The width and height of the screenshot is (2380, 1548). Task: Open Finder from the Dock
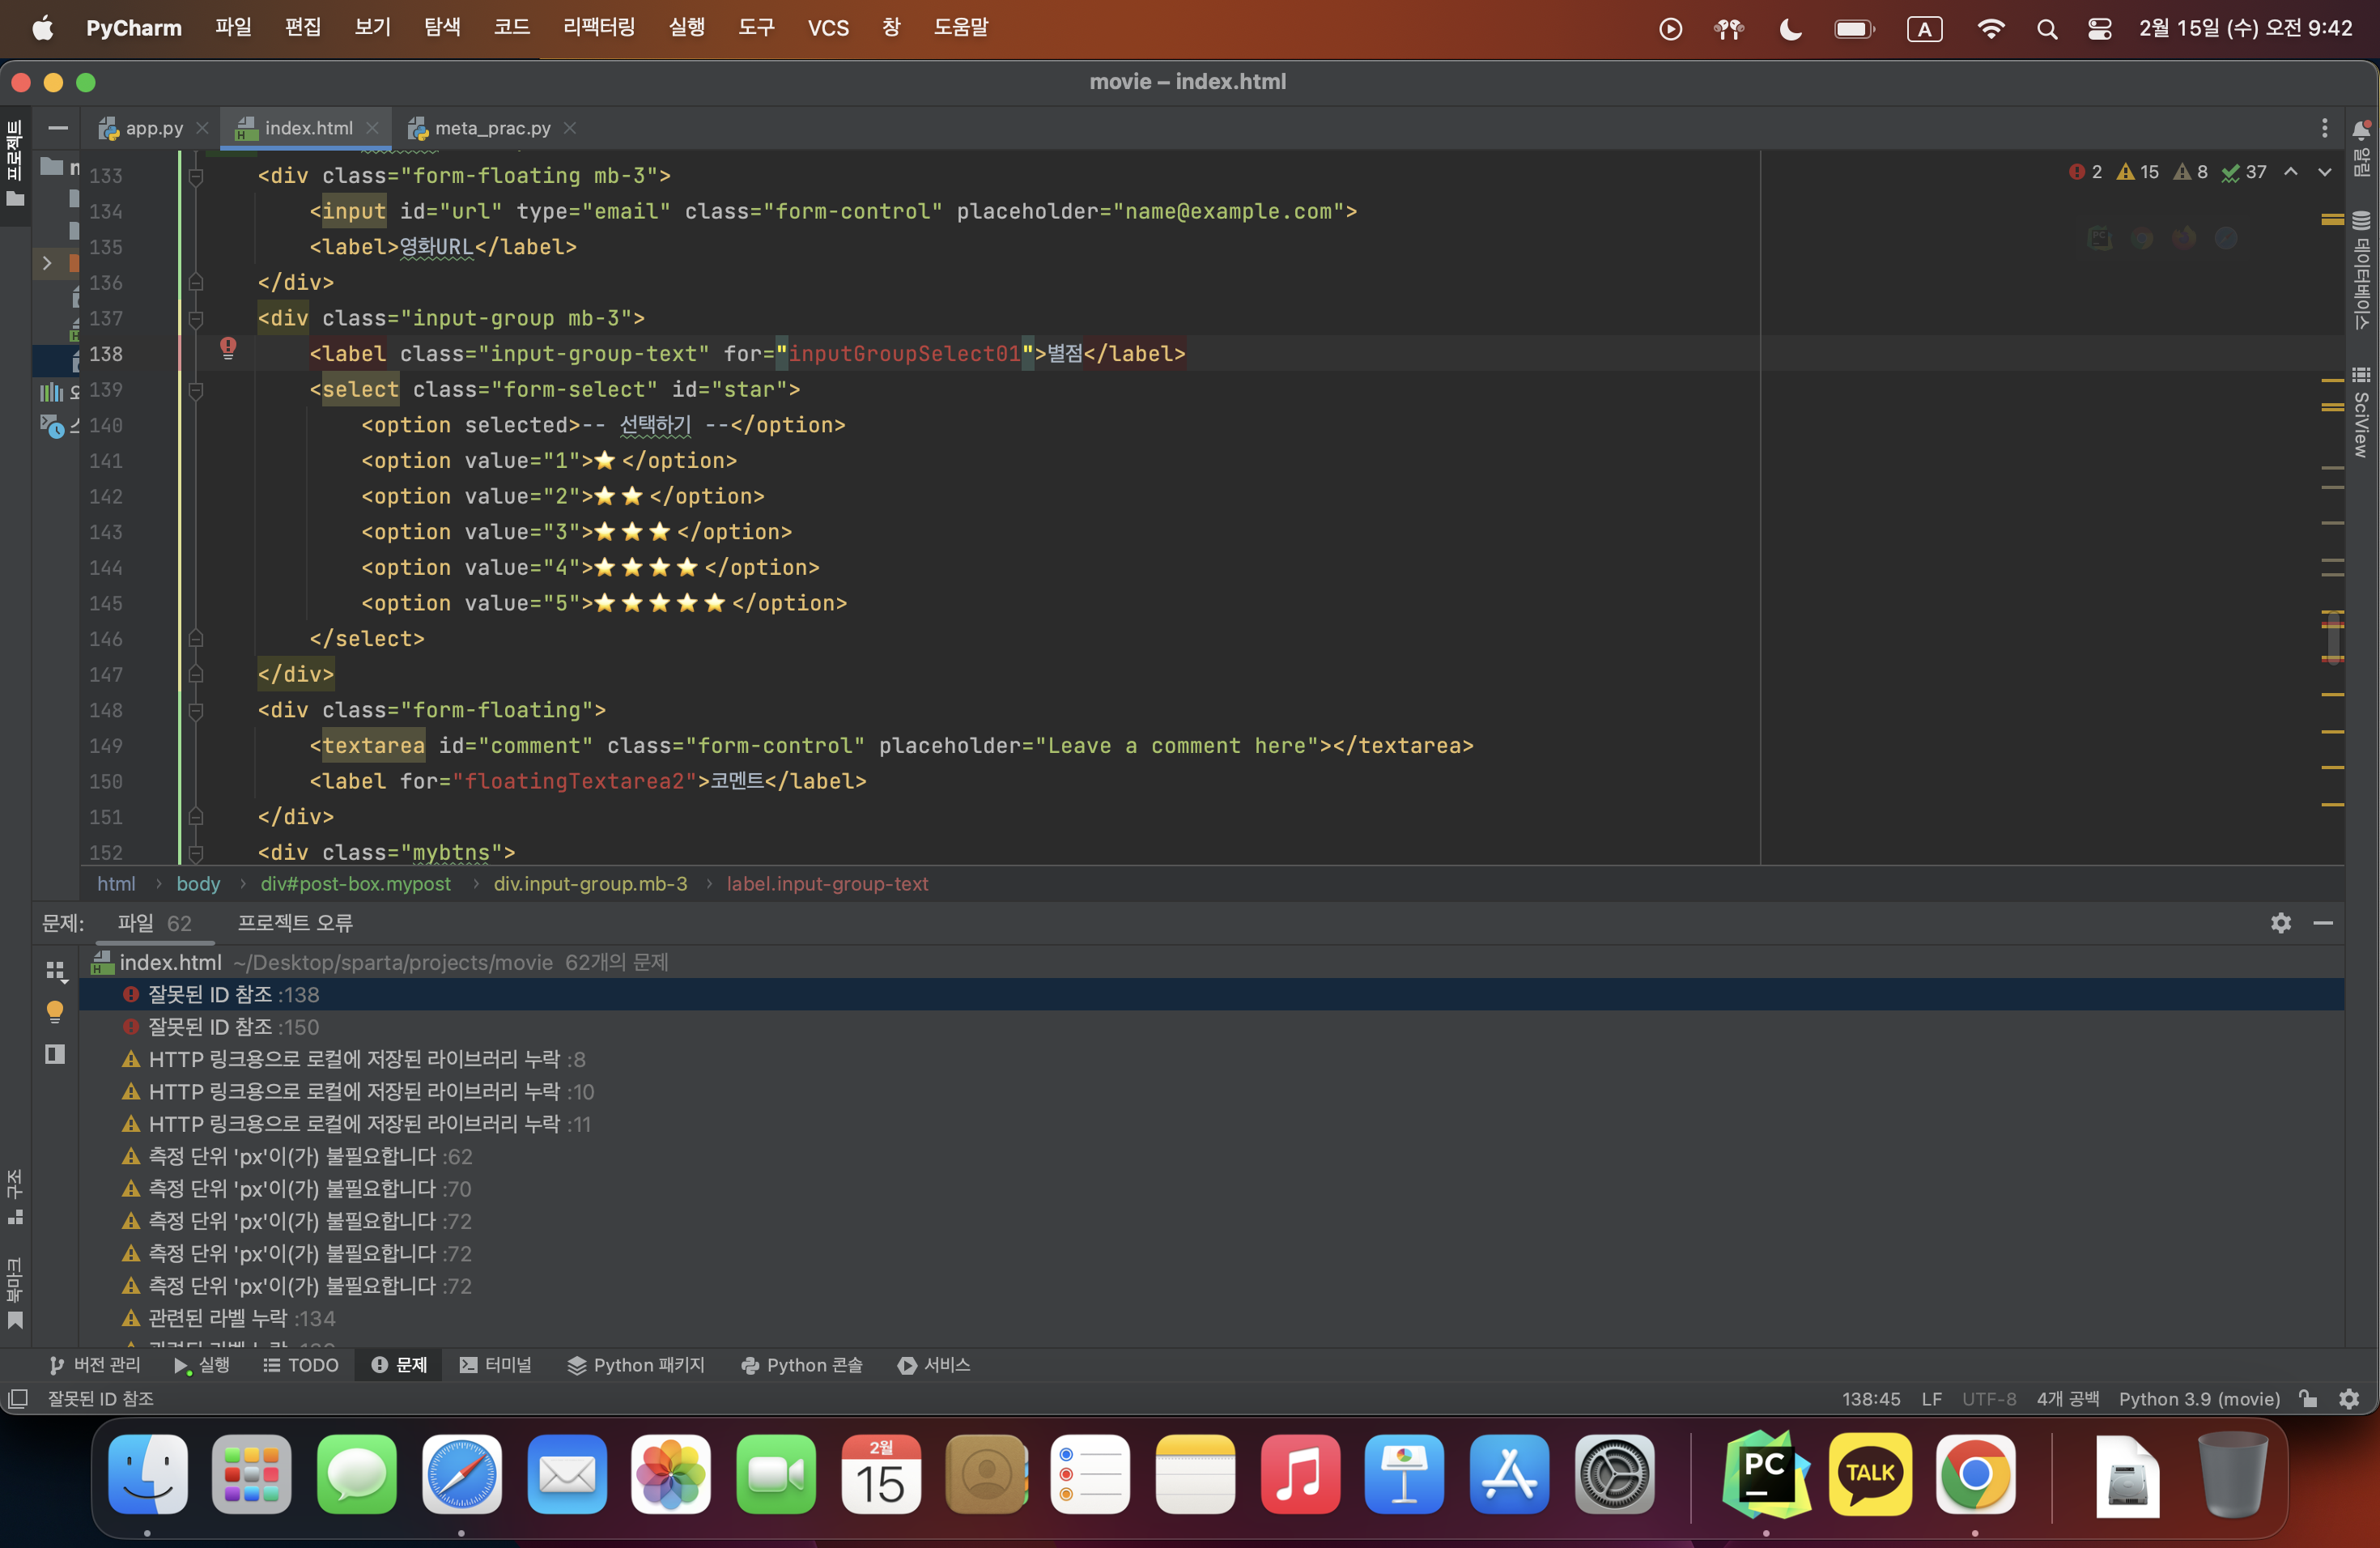click(x=148, y=1474)
